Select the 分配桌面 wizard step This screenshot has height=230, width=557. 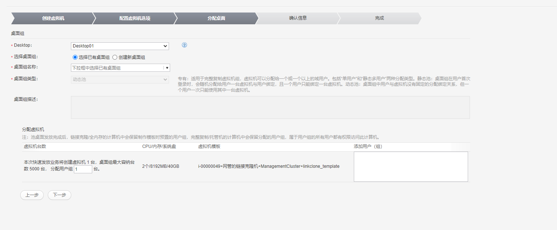click(216, 18)
